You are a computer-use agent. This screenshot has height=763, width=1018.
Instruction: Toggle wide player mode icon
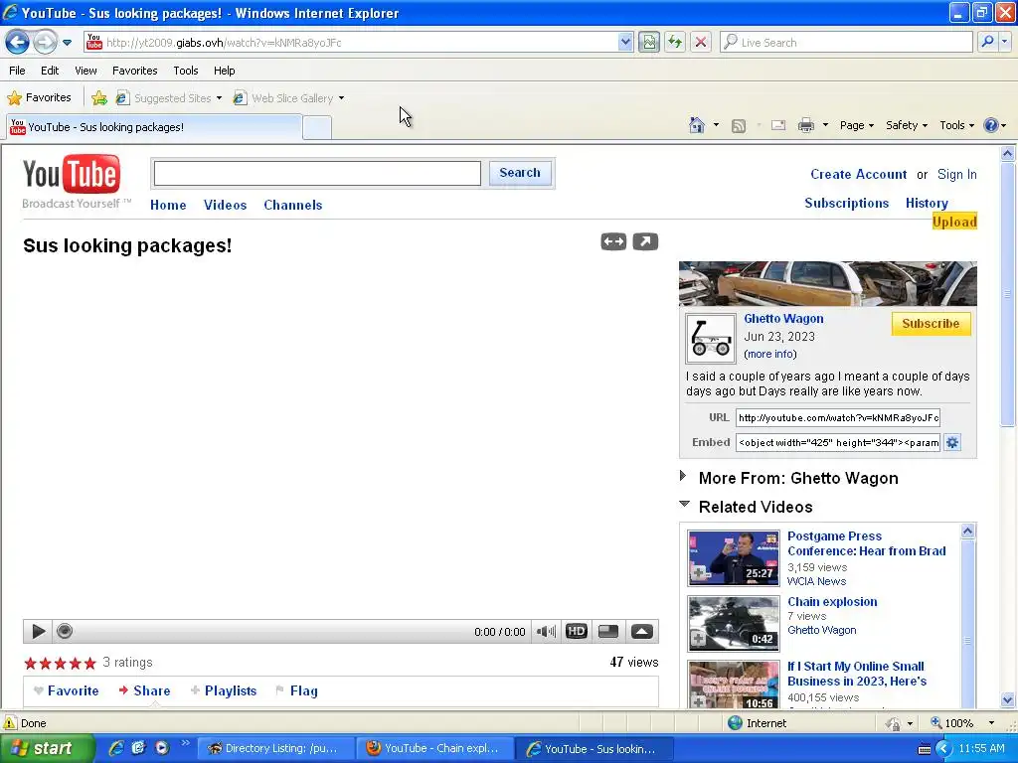pos(613,242)
